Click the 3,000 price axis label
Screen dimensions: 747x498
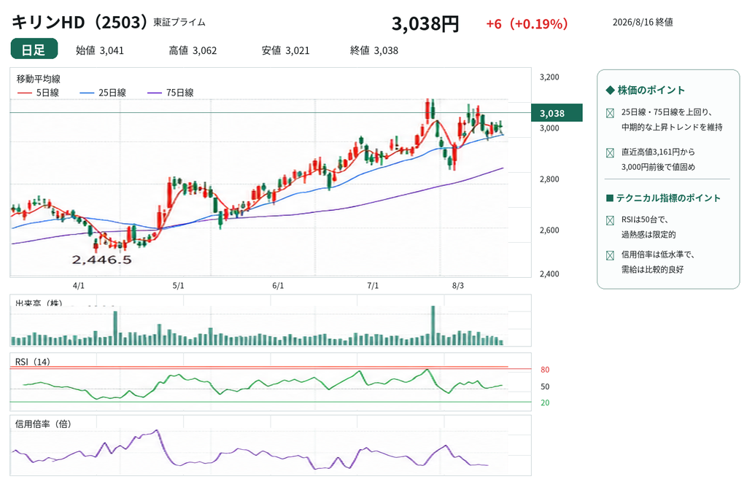tap(549, 128)
